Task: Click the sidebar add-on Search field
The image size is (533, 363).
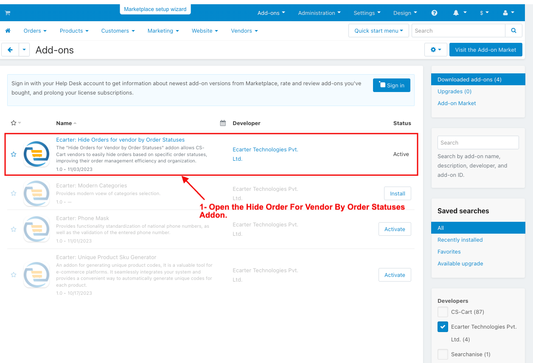Action: 478,142
